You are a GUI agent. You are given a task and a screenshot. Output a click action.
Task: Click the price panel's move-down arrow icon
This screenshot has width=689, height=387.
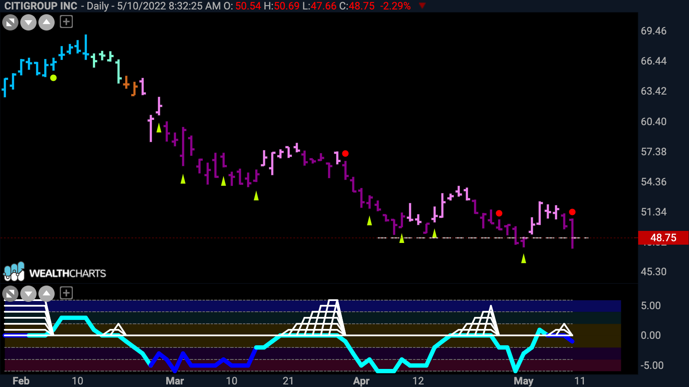click(28, 22)
